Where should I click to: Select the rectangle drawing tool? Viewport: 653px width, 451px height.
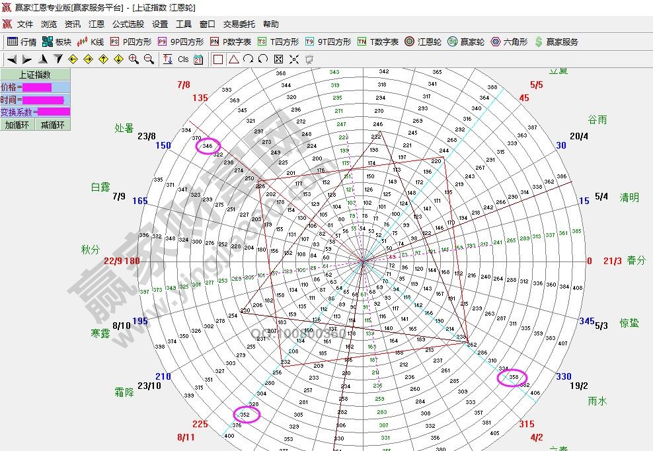[x=218, y=59]
